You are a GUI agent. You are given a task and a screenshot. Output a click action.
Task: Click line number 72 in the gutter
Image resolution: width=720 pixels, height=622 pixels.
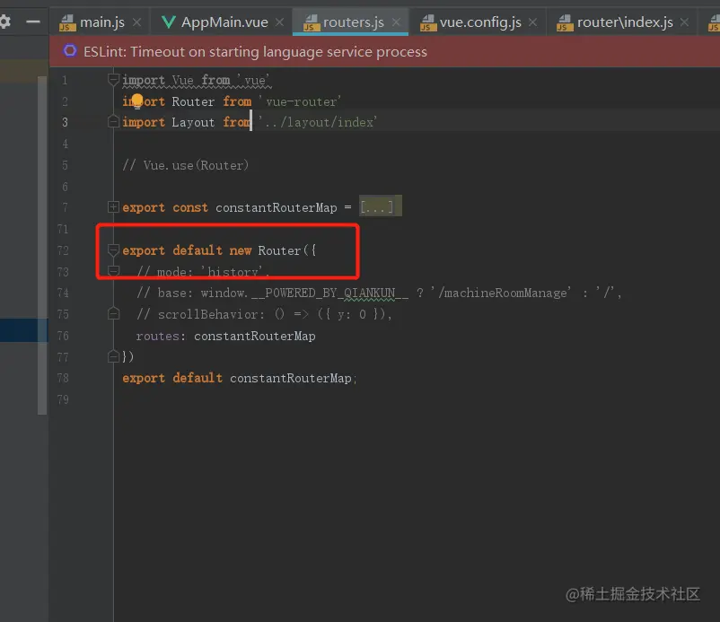click(63, 250)
